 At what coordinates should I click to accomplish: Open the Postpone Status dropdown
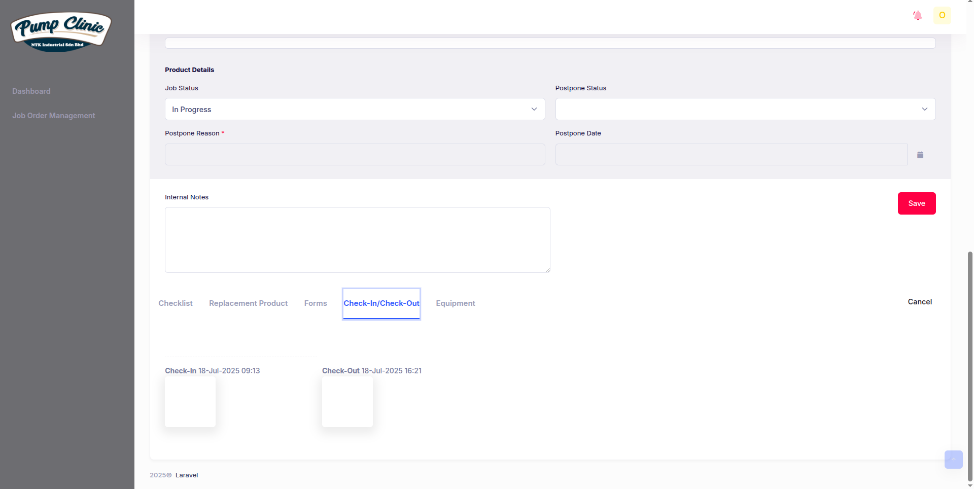click(745, 109)
